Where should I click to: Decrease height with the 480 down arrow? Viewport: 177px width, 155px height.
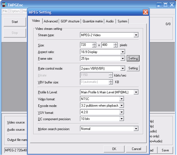click(115, 46)
